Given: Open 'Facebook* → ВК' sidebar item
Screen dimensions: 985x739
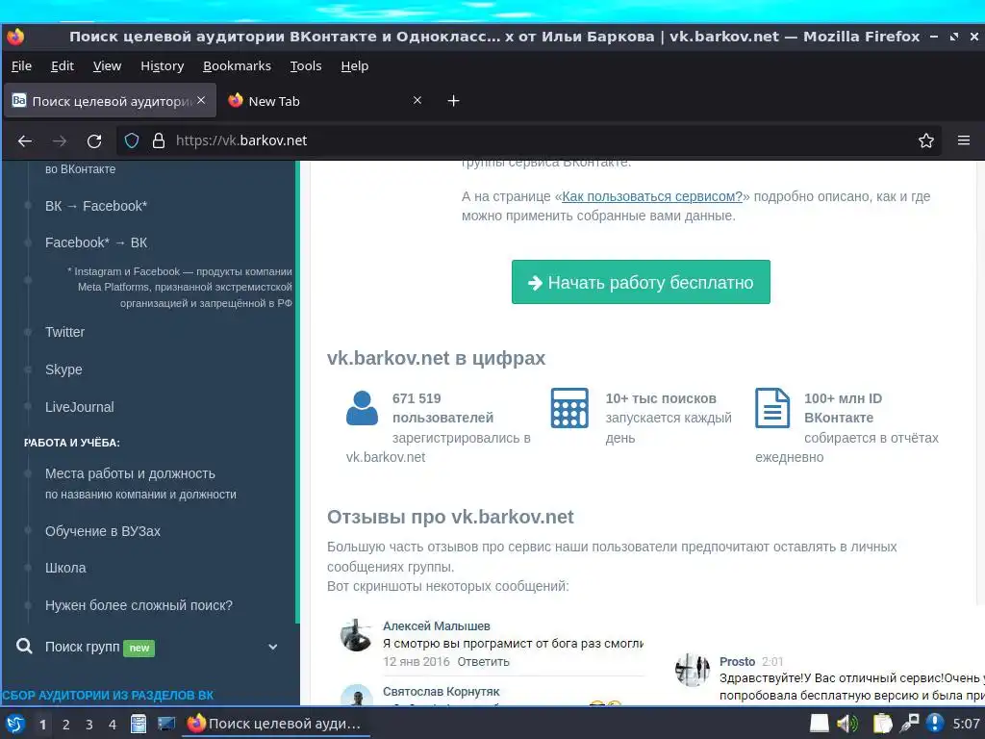Looking at the screenshot, I should (96, 242).
